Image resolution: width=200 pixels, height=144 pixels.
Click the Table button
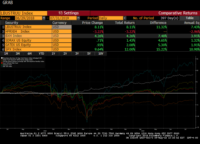click(x=189, y=18)
